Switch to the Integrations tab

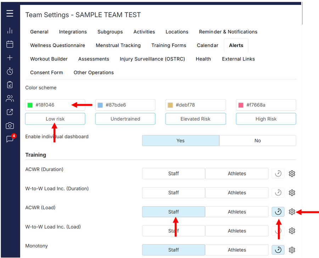pos(73,32)
